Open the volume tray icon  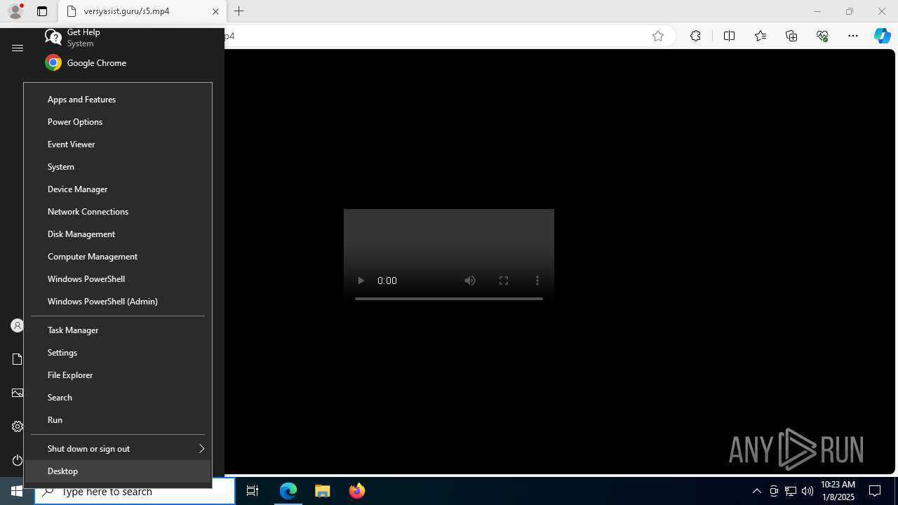807,491
